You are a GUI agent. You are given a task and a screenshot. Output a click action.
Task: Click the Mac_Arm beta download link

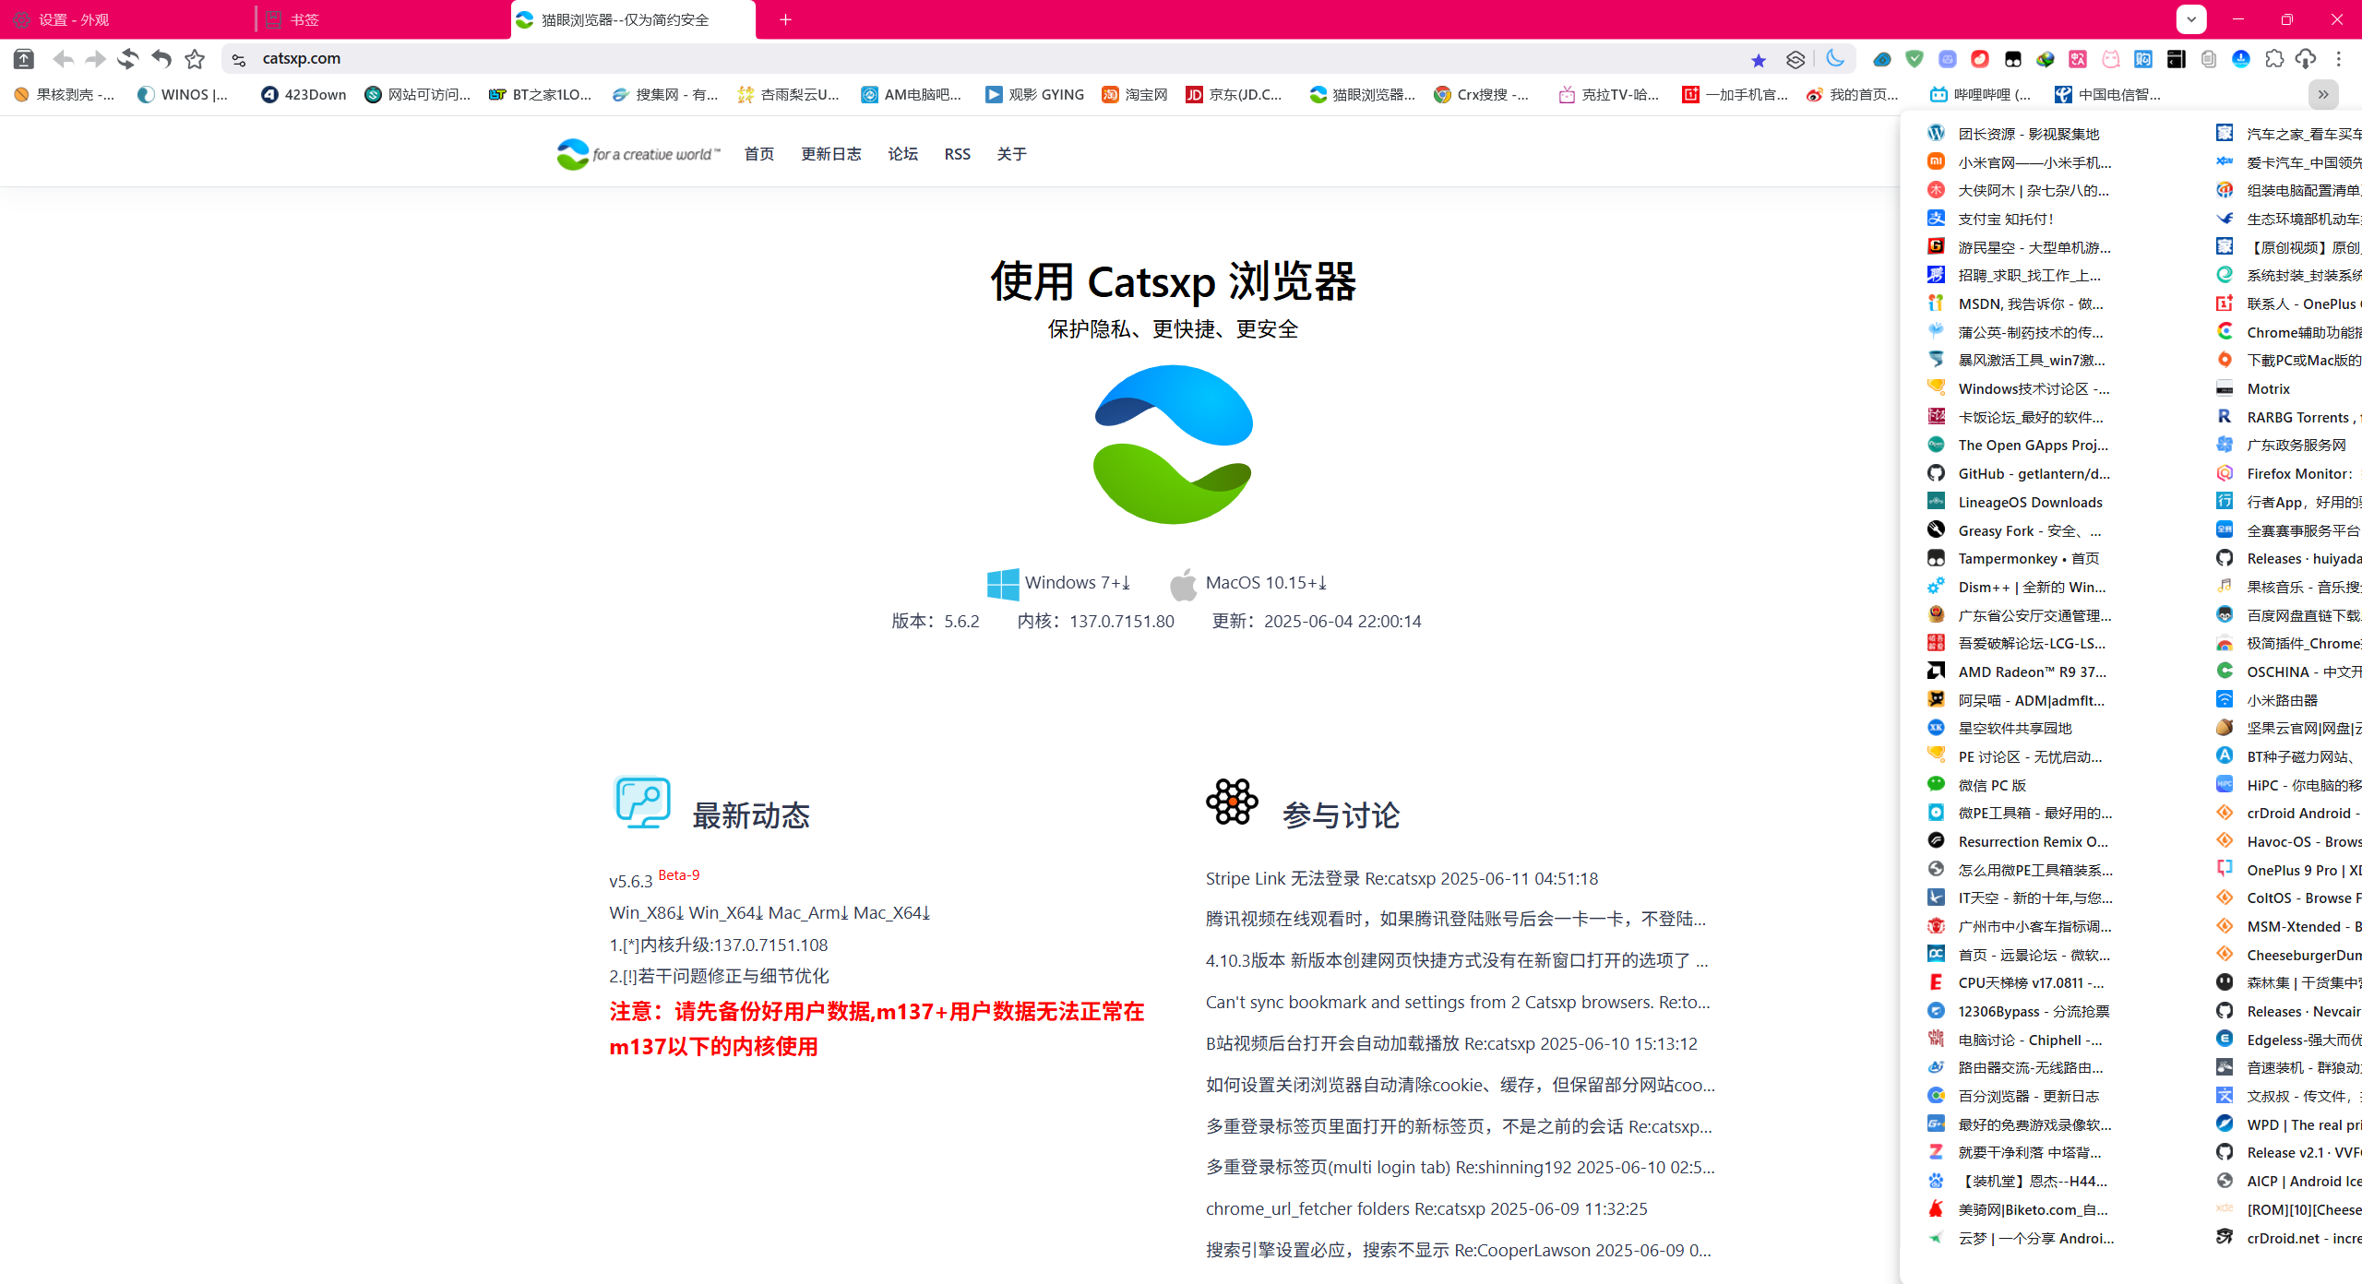pyautogui.click(x=808, y=912)
